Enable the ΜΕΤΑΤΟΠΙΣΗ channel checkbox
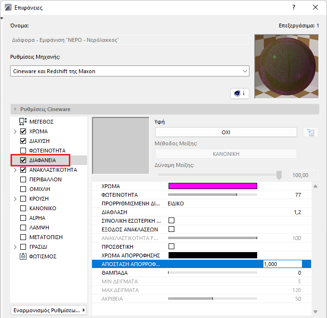 [23, 237]
